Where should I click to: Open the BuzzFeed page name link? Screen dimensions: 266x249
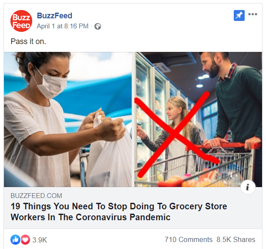pos(54,16)
